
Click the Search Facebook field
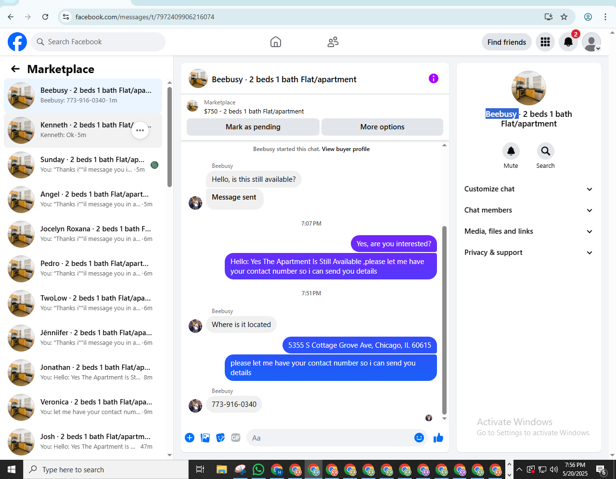click(98, 42)
